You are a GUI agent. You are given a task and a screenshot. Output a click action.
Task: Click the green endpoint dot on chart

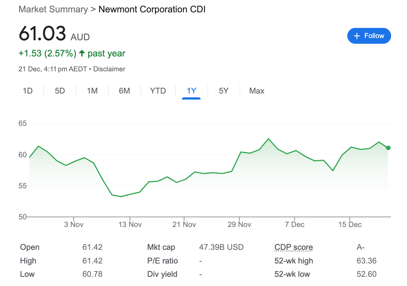388,148
